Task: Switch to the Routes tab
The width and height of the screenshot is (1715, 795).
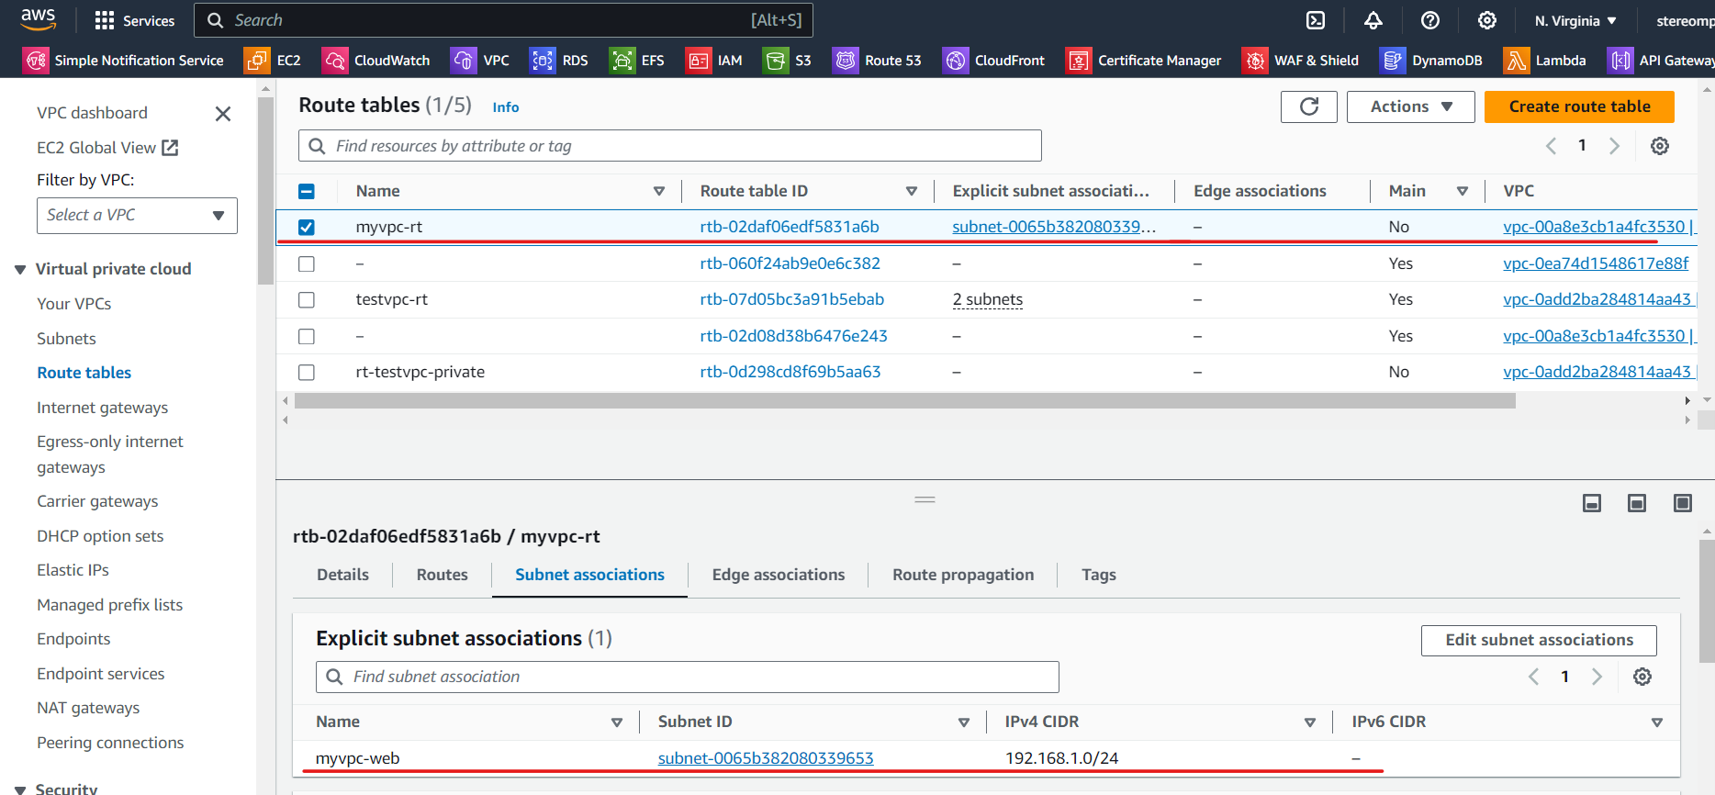Action: (x=443, y=575)
